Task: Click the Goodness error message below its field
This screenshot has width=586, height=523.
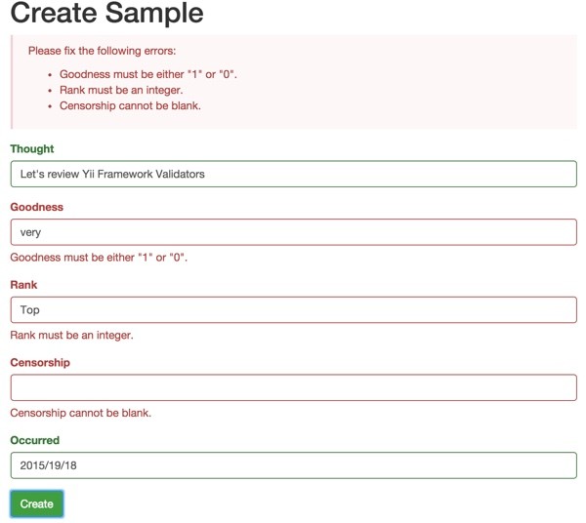Action: (99, 258)
